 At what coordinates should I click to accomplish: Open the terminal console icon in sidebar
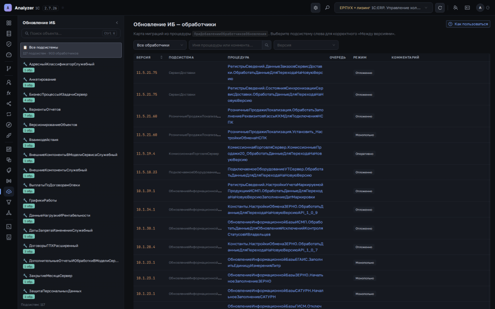pyautogui.click(x=9, y=226)
